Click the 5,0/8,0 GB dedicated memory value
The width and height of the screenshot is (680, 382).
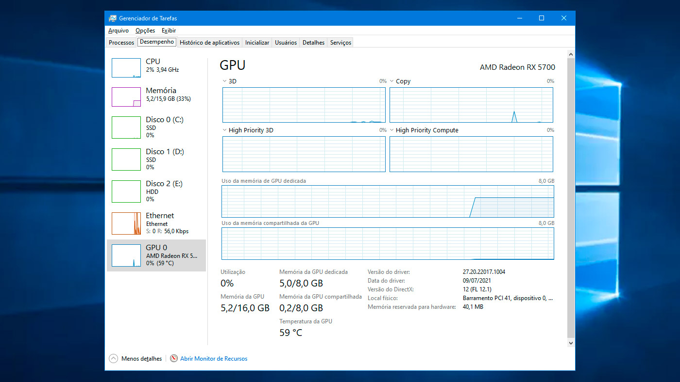coord(301,283)
